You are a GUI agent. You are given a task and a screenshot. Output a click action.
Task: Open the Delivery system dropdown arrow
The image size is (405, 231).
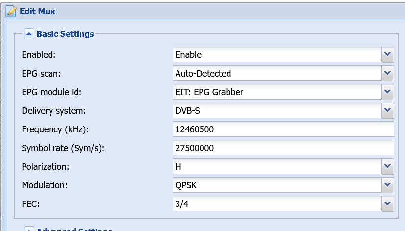pos(387,110)
